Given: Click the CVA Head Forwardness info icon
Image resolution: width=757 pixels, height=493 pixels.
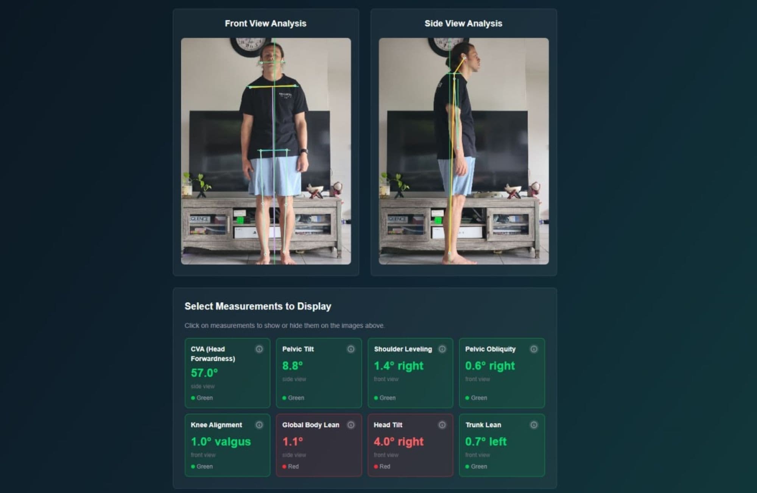Looking at the screenshot, I should click(x=259, y=349).
